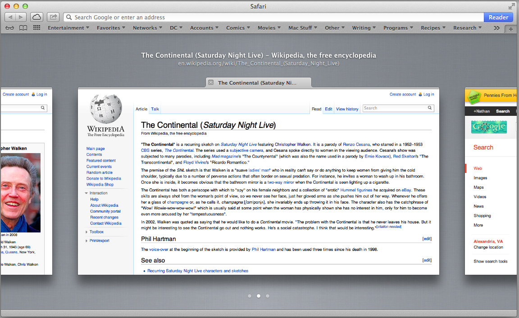The width and height of the screenshot is (519, 318).
Task: Click the Reader button
Action: click(x=498, y=17)
